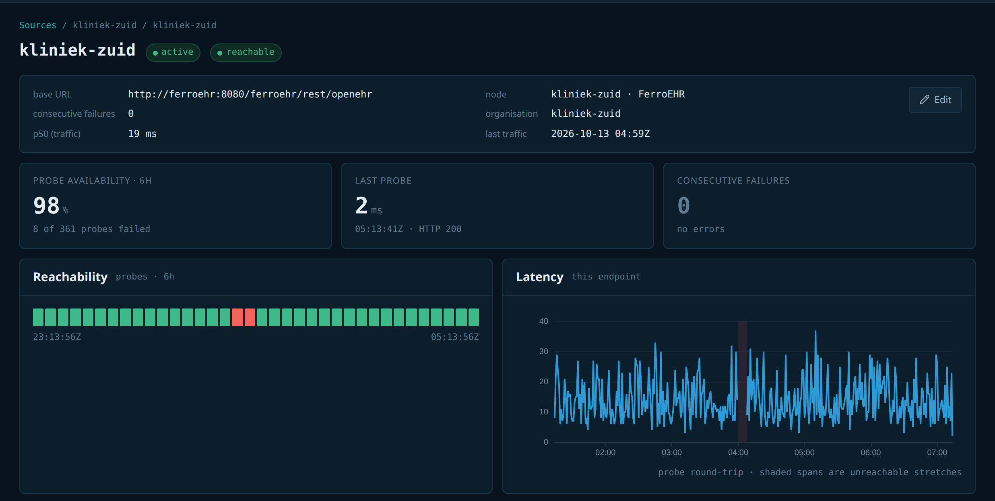Click the last kliniek-zuid breadcrumb
Screen dimensions: 995x501
click(x=185, y=25)
